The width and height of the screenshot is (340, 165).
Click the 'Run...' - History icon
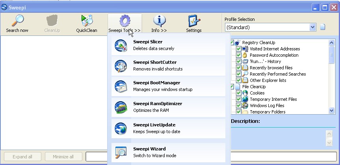pyautogui.click(x=245, y=61)
